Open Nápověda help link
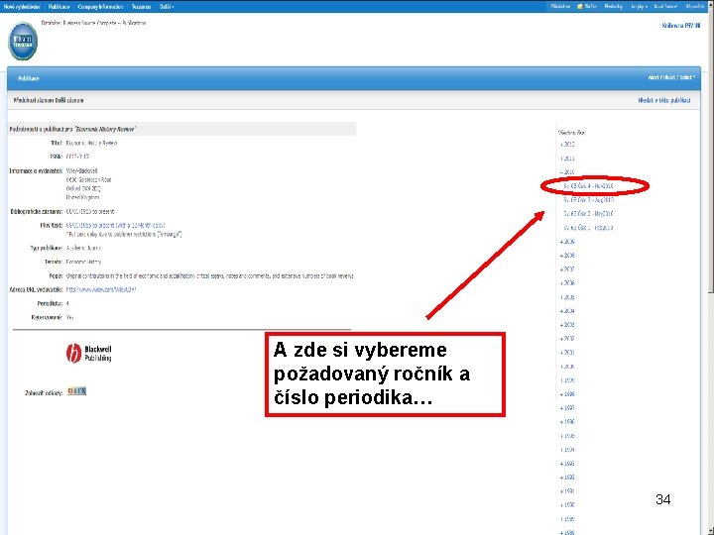Screen dimensions: 714x535 click(x=694, y=6)
